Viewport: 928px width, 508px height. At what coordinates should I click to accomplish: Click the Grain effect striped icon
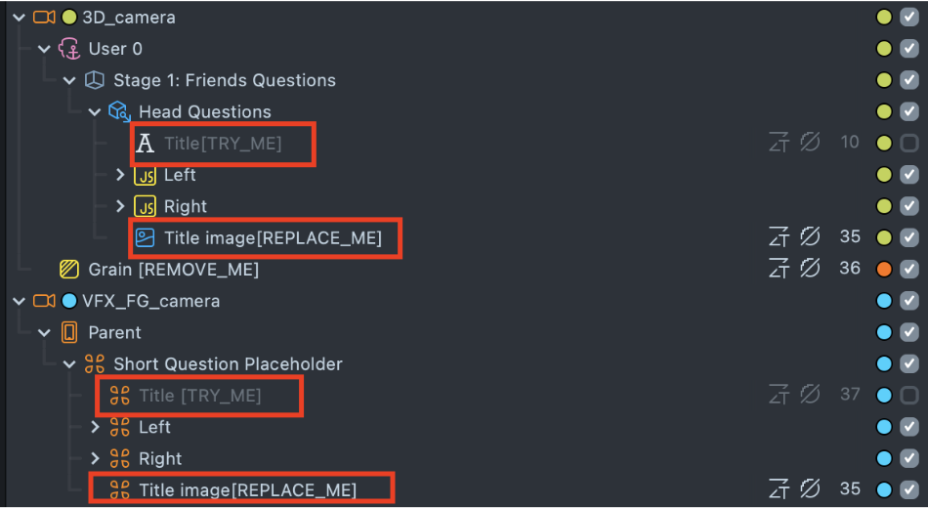tap(69, 269)
